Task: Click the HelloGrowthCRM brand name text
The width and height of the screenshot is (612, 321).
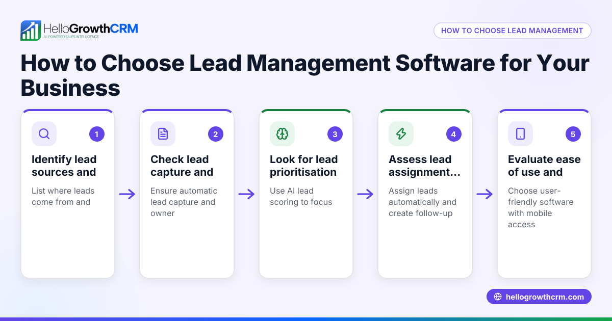Action: [x=91, y=28]
